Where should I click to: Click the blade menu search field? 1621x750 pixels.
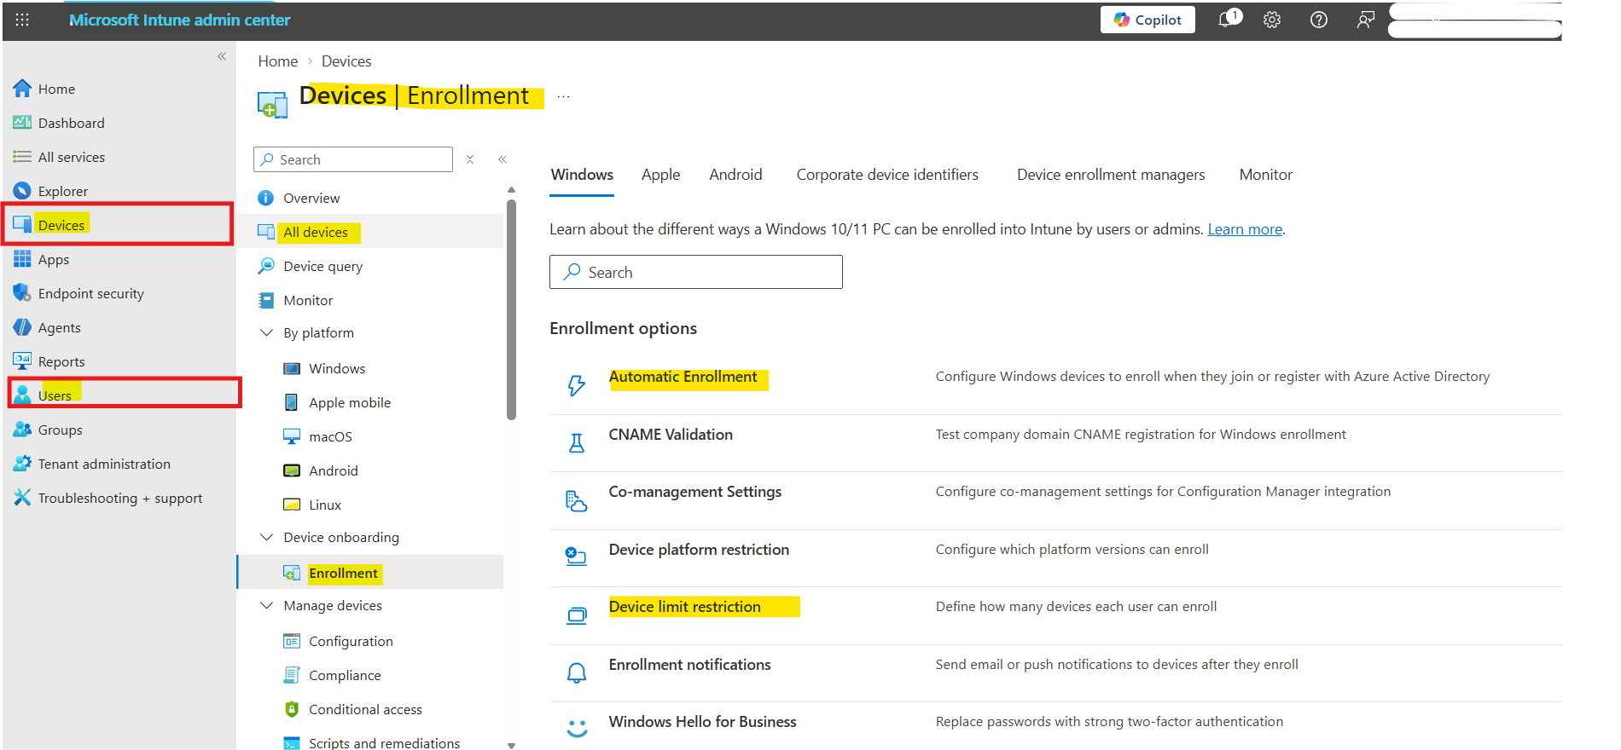click(353, 159)
